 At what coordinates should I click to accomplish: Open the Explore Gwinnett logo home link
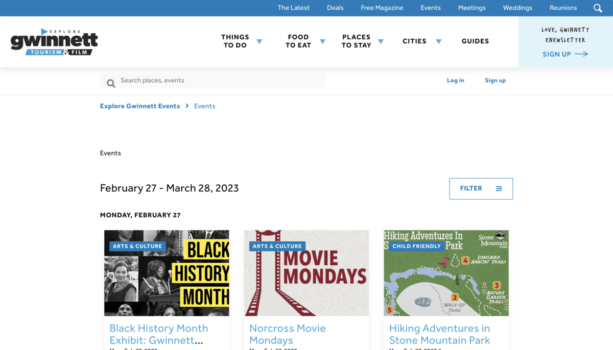coord(54,42)
